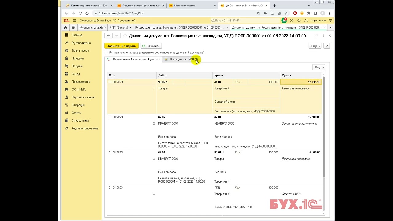Image resolution: width=393 pixels, height=221 pixels.
Task: Open the Операции section
Action: click(x=78, y=105)
